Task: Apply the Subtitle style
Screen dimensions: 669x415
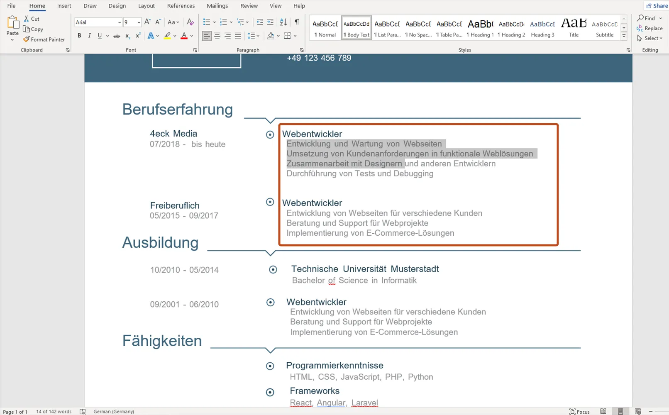Action: tap(605, 28)
